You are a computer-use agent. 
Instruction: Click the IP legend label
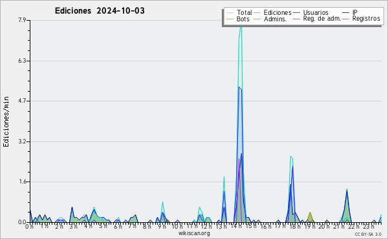point(355,12)
